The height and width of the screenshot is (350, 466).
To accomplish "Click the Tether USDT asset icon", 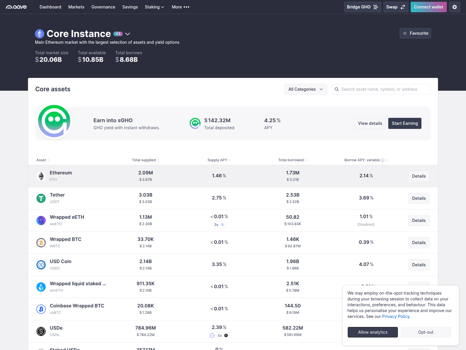I will (41, 198).
